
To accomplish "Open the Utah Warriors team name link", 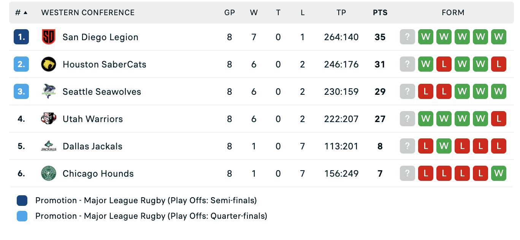I will 93,119.
